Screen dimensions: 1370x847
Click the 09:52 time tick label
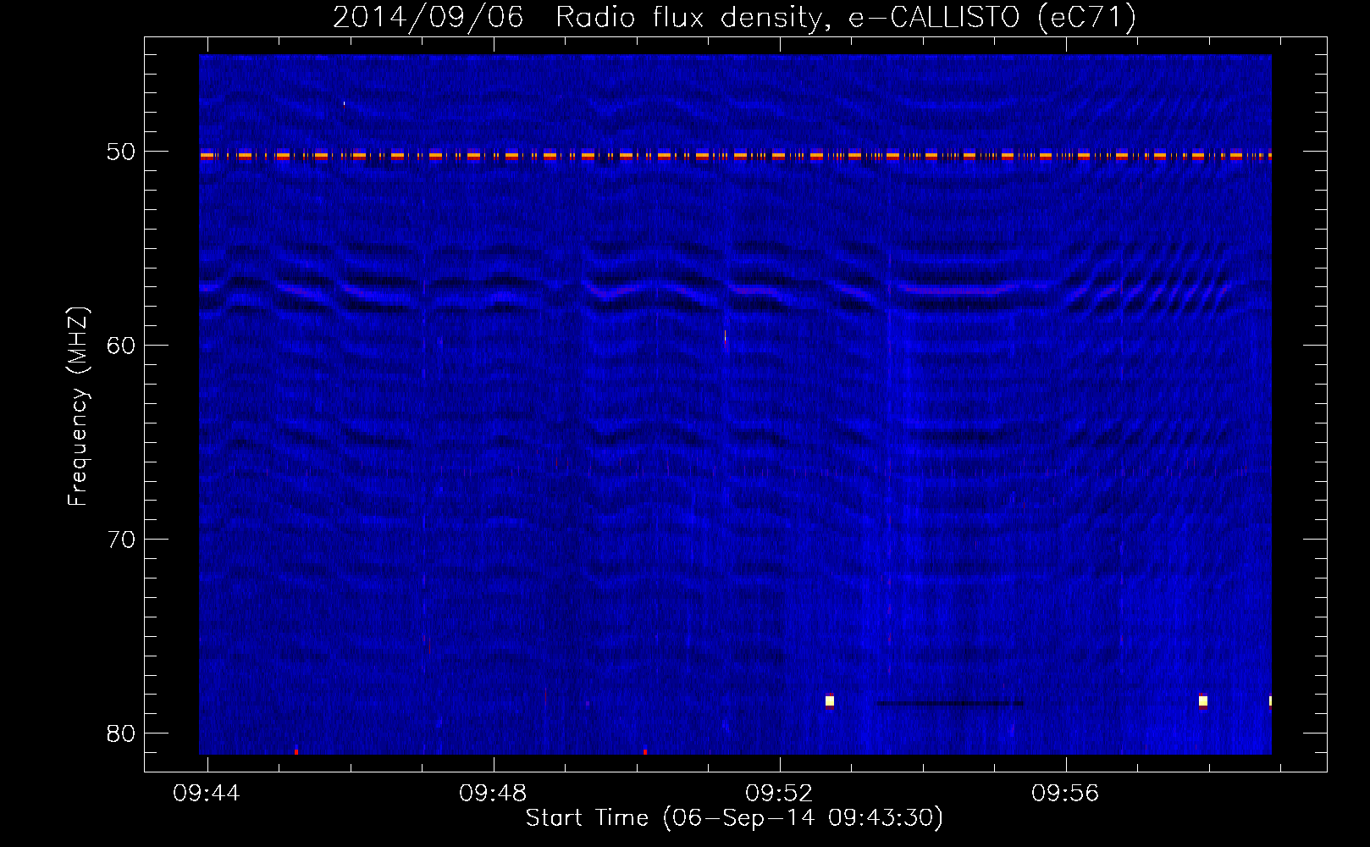pos(779,793)
